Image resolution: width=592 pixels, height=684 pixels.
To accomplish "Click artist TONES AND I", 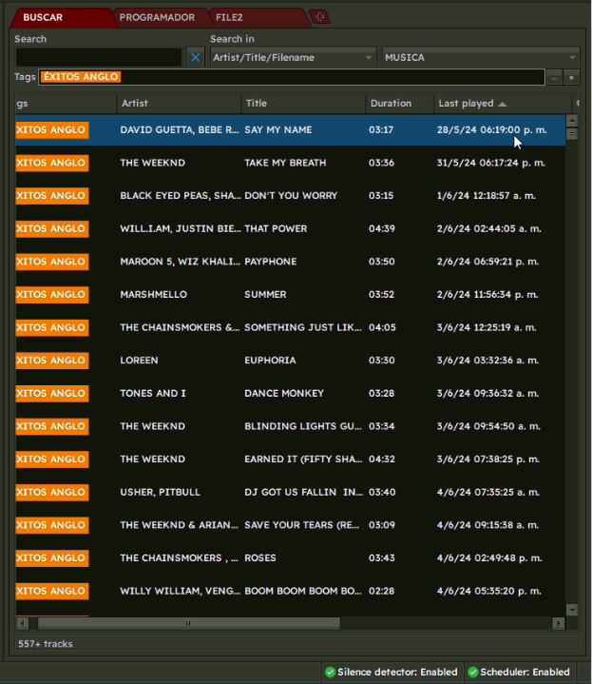I will pos(152,393).
